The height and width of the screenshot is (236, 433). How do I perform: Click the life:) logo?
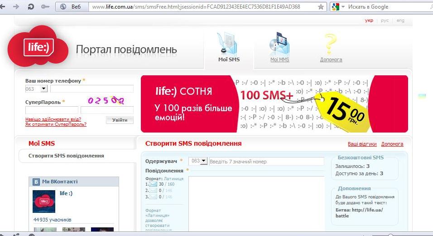click(x=39, y=47)
